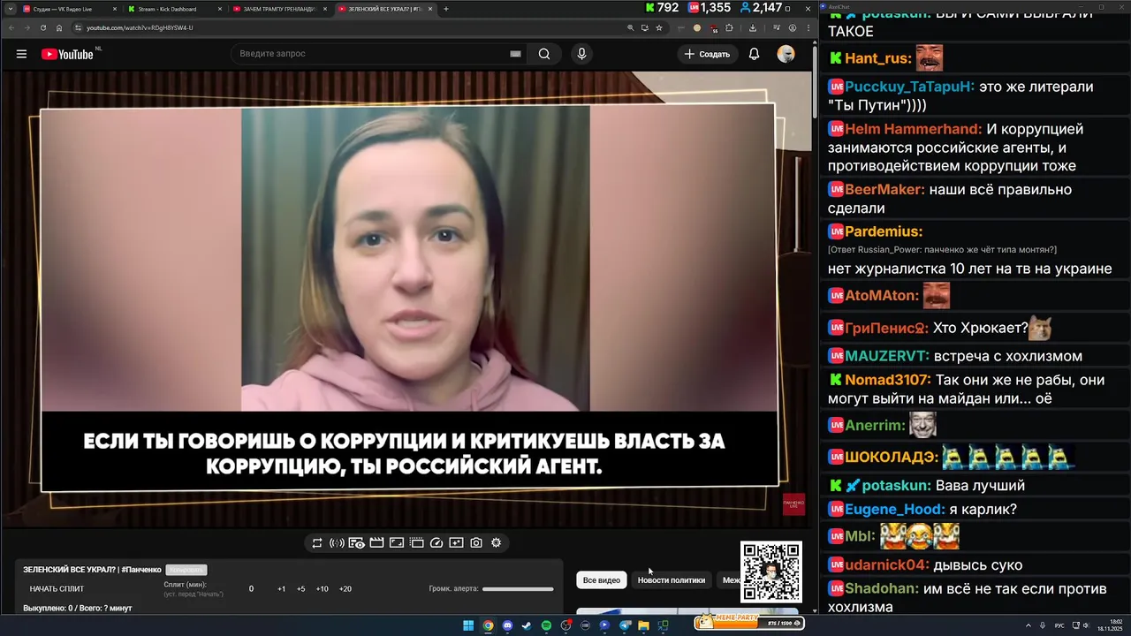Open Discord from the taskbar
The image size is (1131, 636).
[507, 625]
